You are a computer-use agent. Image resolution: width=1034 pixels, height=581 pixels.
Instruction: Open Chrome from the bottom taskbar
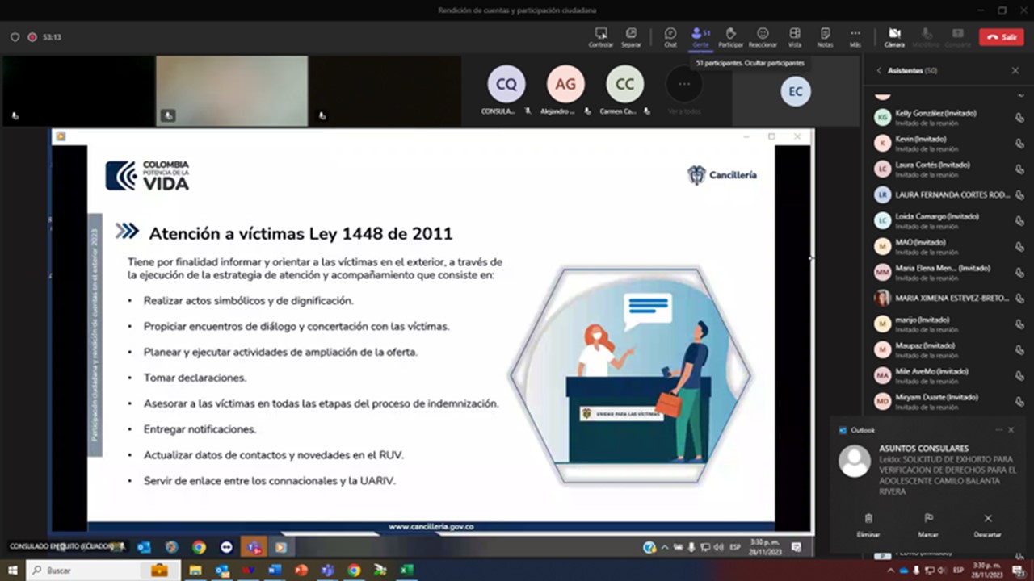pyautogui.click(x=354, y=571)
